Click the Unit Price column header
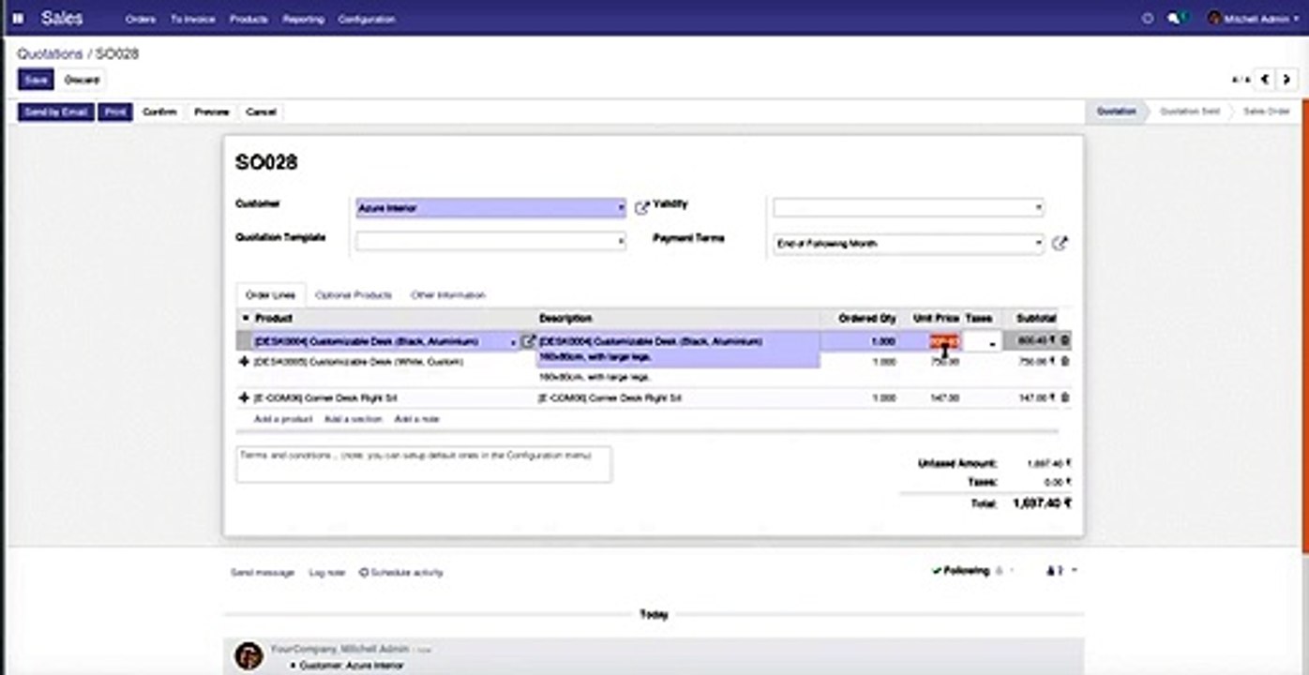The width and height of the screenshot is (1309, 675). click(935, 318)
